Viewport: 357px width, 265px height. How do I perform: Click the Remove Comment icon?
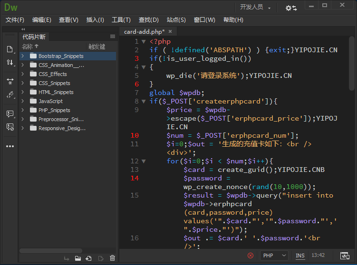pos(10,127)
